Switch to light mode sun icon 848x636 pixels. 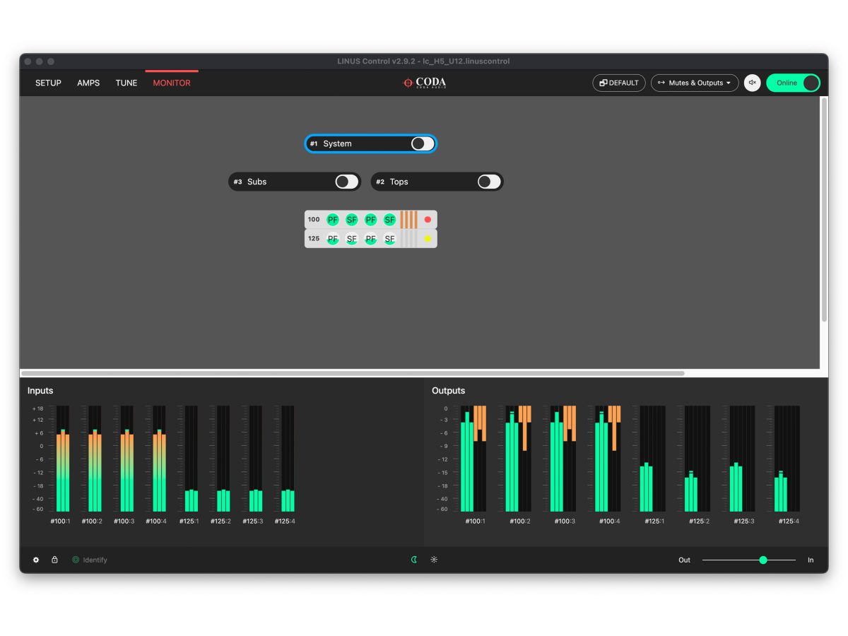coord(434,560)
